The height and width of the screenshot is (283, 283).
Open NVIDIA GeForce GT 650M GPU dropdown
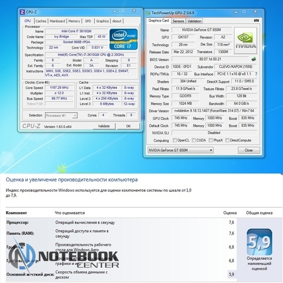point(181,150)
